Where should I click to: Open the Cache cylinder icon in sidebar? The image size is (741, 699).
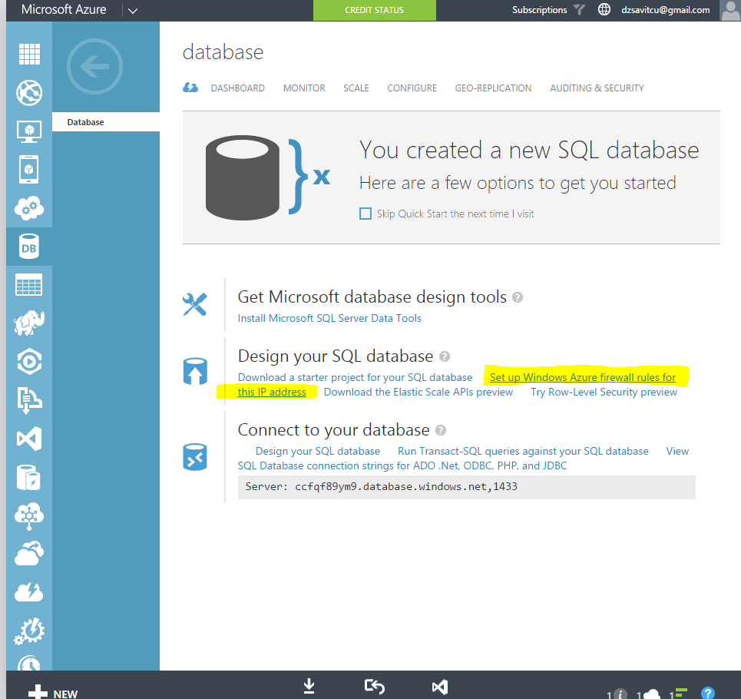click(29, 477)
